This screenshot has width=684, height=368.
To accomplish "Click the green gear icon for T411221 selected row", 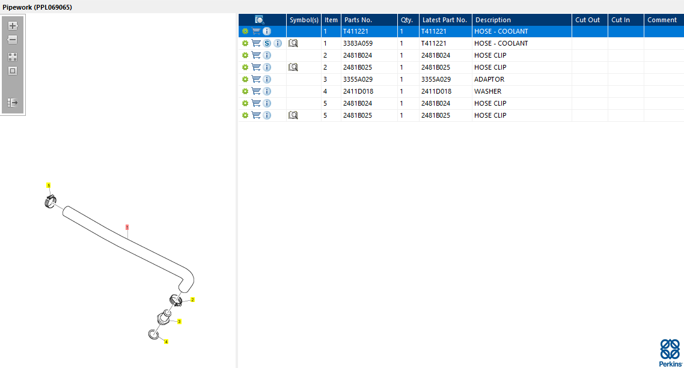I will click(245, 31).
